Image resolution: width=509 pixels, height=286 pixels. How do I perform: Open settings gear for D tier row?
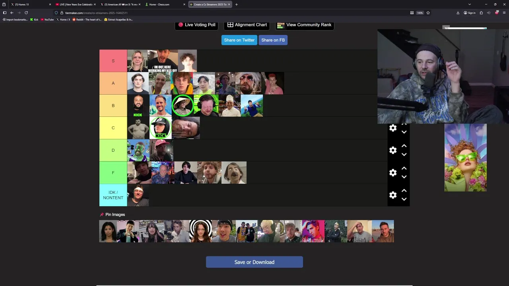tap(393, 150)
